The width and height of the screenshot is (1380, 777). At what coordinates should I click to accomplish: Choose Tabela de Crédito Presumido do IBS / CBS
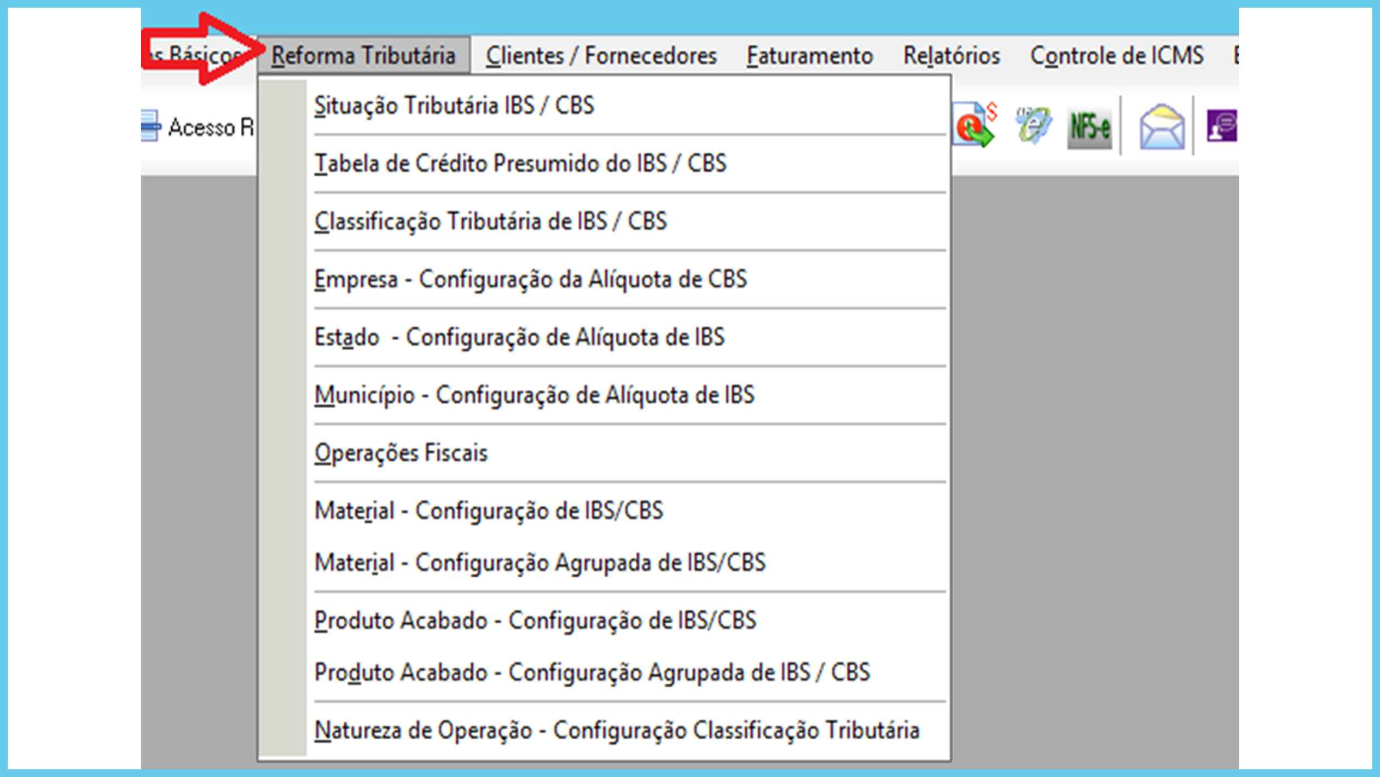[520, 164]
